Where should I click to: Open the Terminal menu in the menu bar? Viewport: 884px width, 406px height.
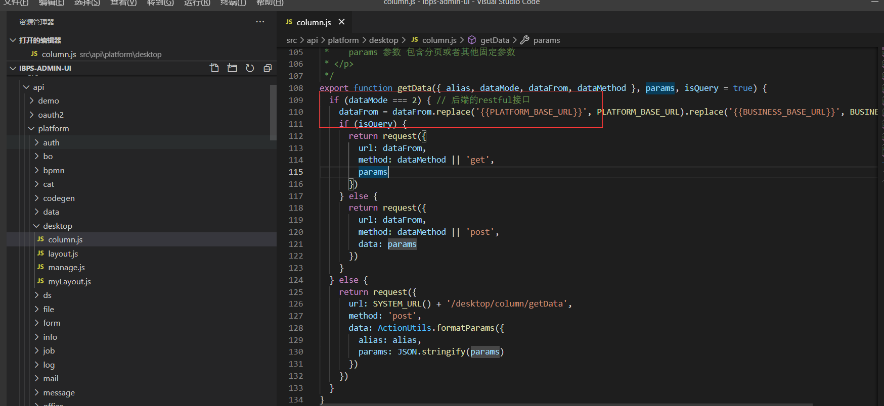(233, 3)
